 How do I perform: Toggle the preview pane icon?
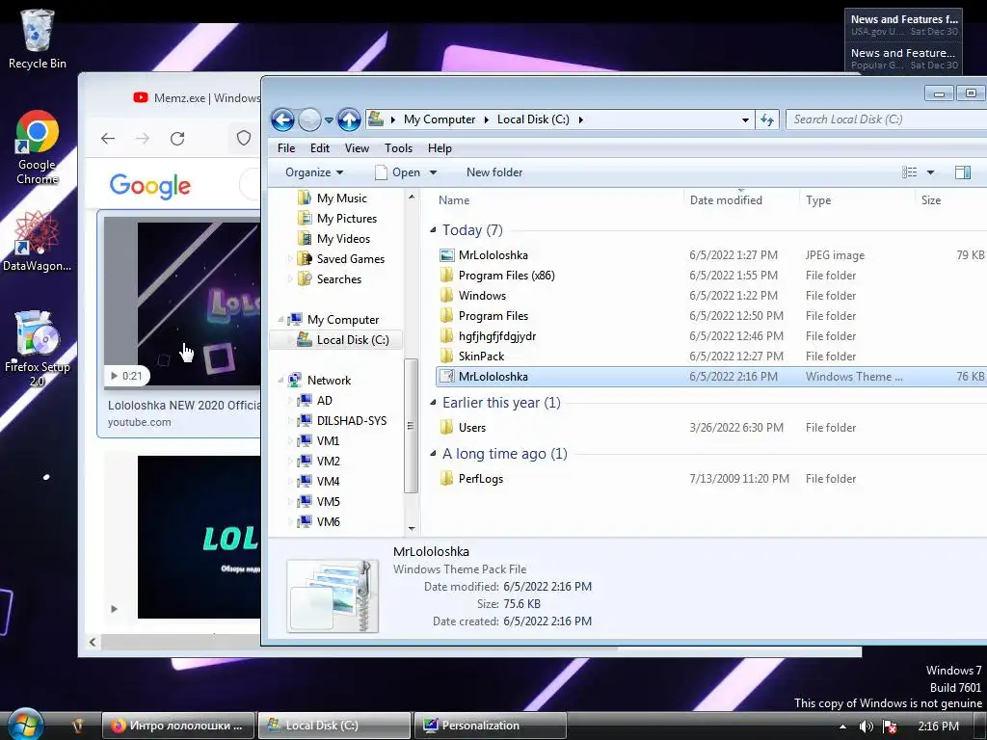[963, 172]
